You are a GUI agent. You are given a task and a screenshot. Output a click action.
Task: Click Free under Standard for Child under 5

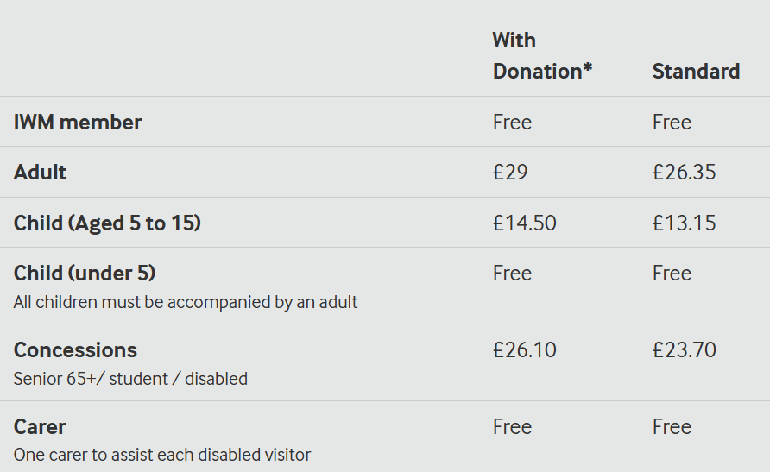tap(672, 274)
